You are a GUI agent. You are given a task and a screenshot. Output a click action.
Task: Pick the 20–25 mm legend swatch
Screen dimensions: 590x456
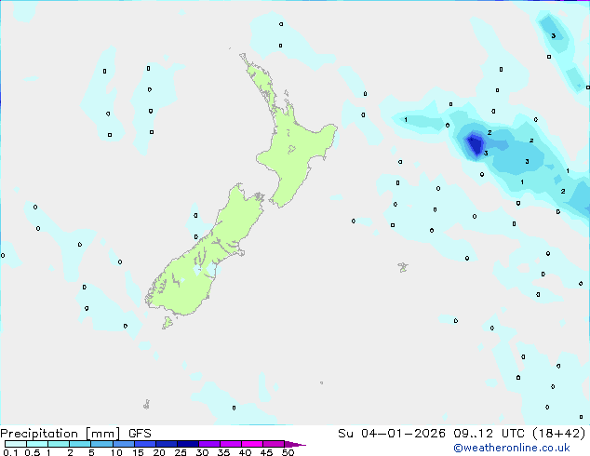click(167, 444)
